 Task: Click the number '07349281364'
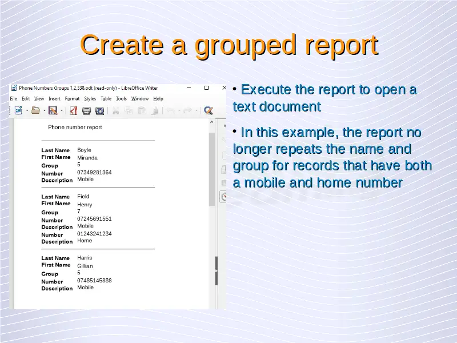click(x=94, y=173)
